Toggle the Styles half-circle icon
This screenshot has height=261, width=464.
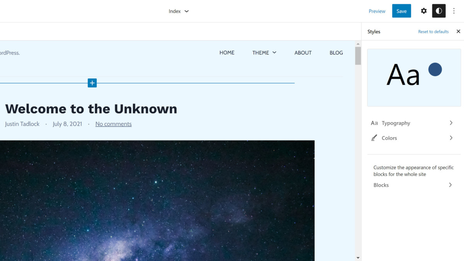click(x=438, y=11)
